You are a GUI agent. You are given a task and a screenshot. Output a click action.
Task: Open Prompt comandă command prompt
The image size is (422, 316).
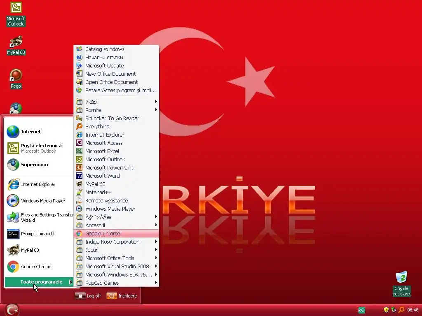click(x=39, y=234)
